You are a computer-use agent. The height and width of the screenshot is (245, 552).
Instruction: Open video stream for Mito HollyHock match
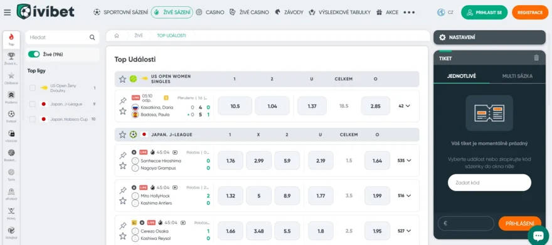(175, 187)
